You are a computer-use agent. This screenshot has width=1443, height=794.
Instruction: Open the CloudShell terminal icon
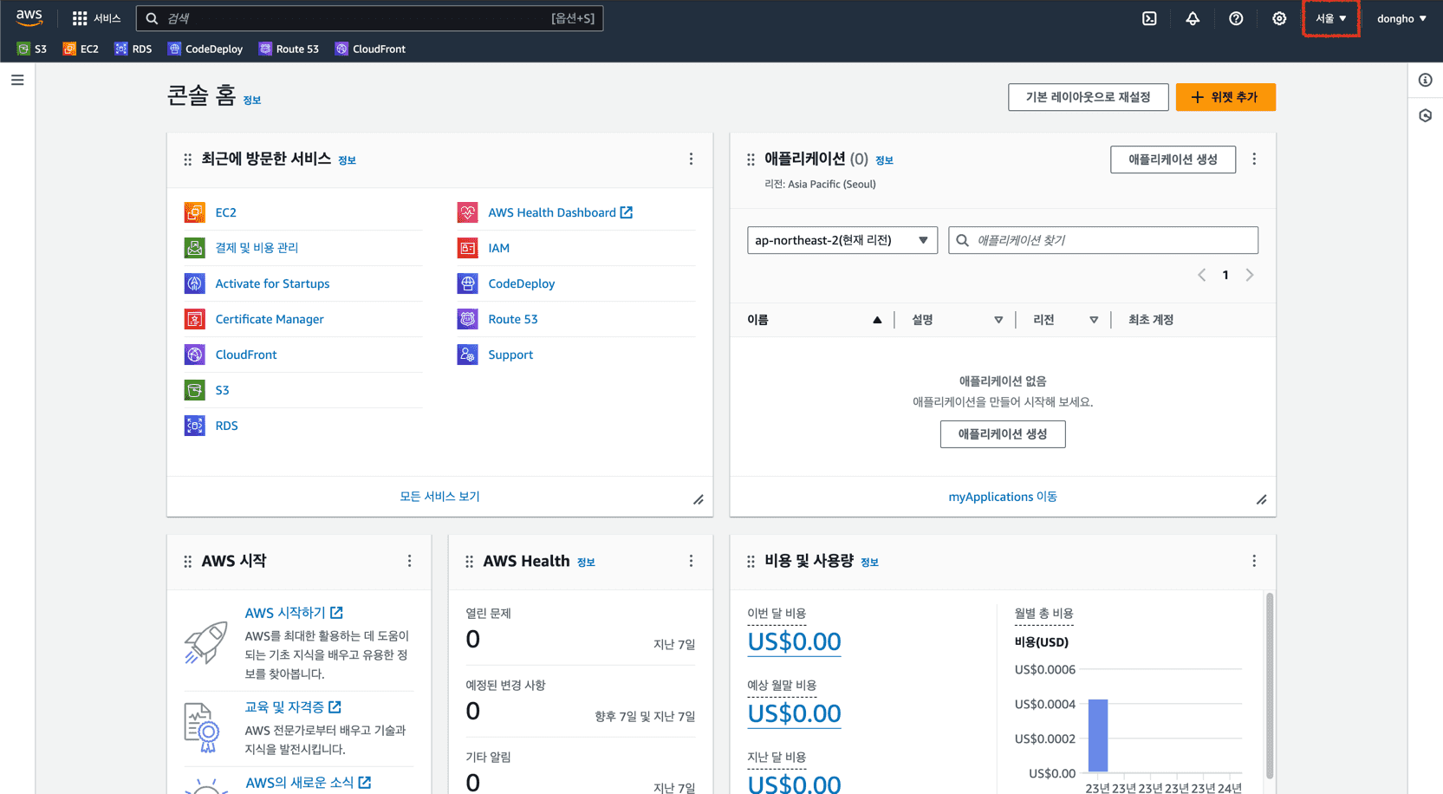(x=1149, y=18)
